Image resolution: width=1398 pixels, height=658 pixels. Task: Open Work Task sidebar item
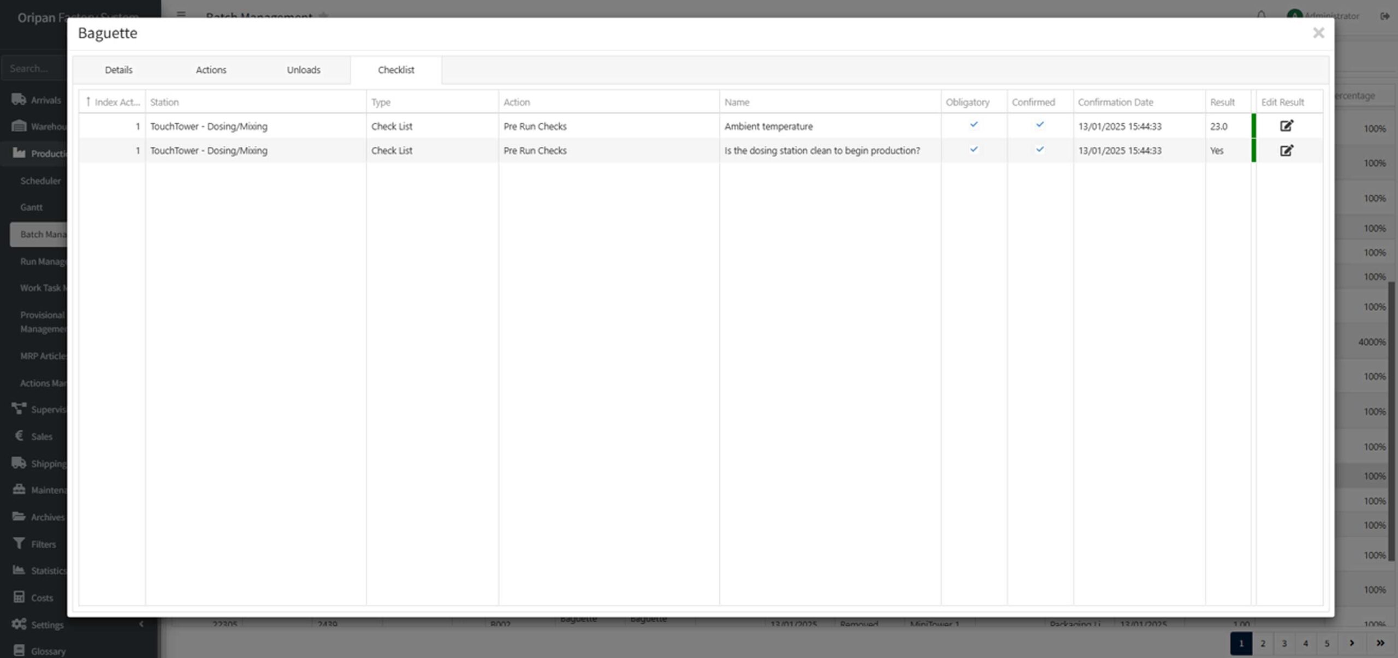43,288
